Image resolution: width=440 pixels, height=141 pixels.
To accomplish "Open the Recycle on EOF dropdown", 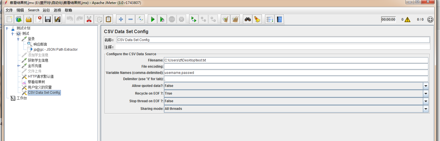I will [x=426, y=93].
